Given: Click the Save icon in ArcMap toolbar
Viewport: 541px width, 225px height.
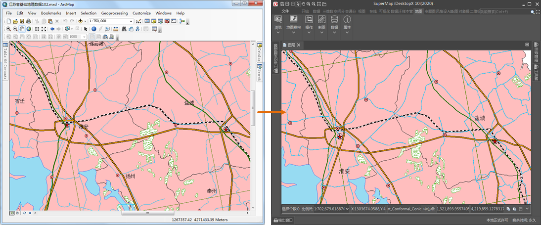Looking at the screenshot, I should [22, 21].
